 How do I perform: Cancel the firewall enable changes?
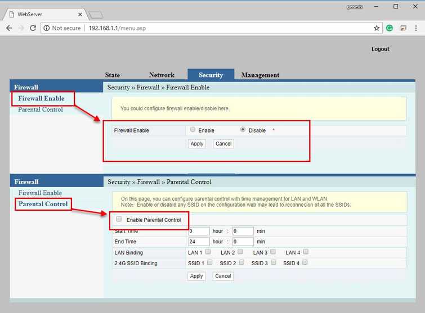(x=223, y=144)
